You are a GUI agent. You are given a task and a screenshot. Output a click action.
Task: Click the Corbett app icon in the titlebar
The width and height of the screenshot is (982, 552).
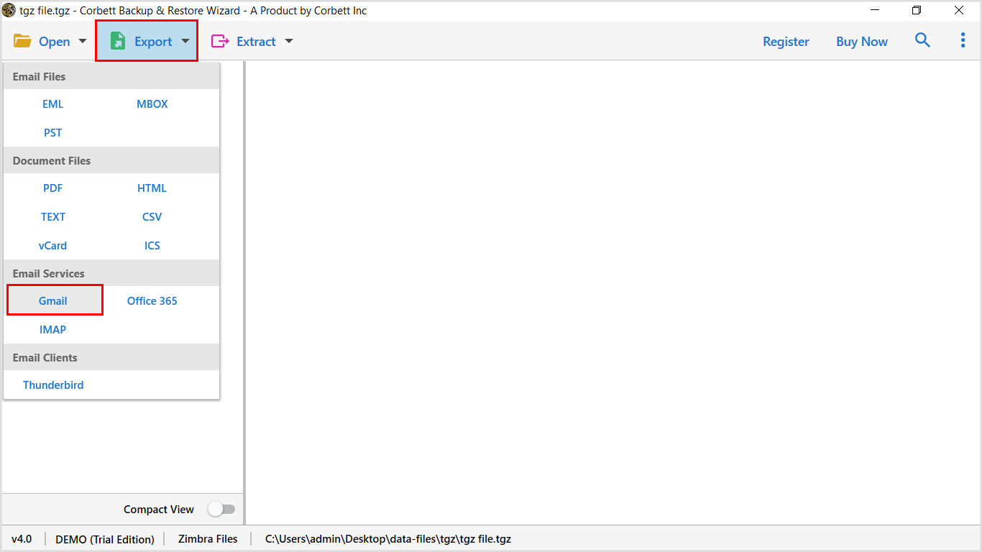(x=9, y=10)
